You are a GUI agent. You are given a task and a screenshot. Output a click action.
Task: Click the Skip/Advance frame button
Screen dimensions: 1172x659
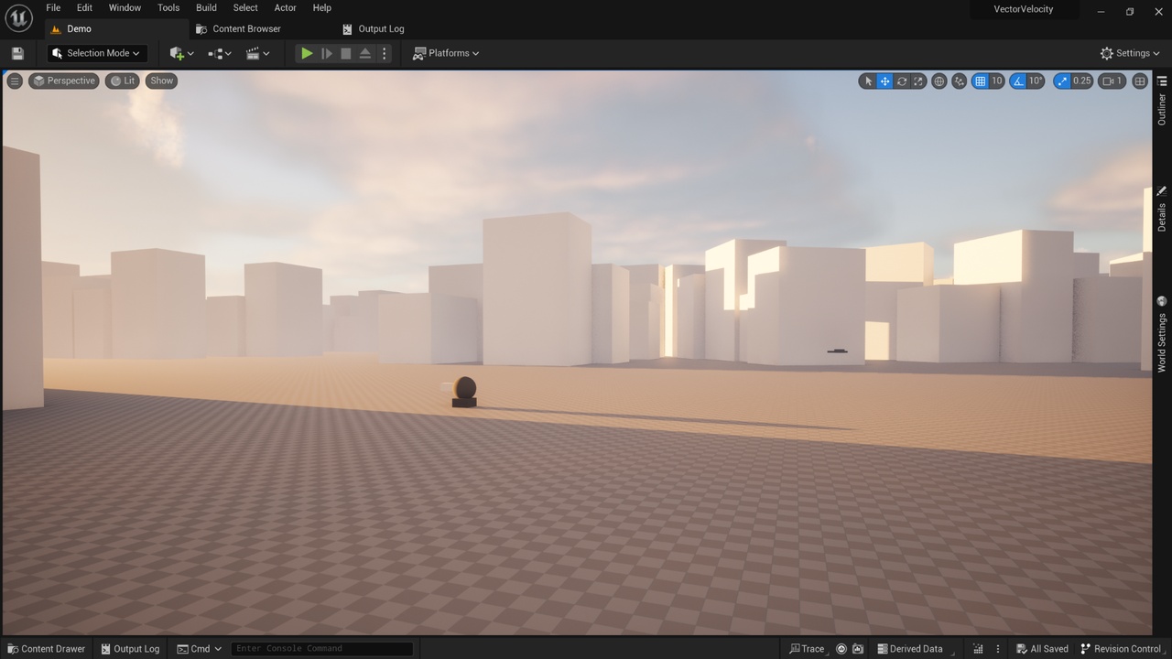[x=327, y=53]
